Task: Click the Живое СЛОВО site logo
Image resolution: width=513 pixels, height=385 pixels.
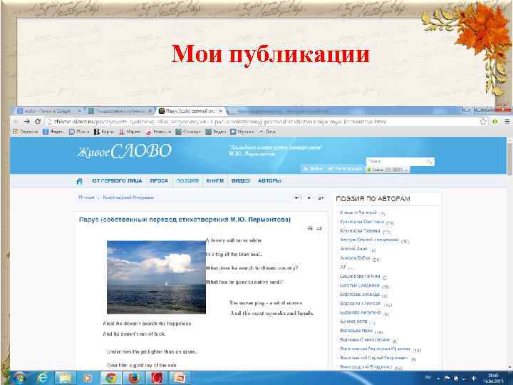Action: (x=124, y=152)
